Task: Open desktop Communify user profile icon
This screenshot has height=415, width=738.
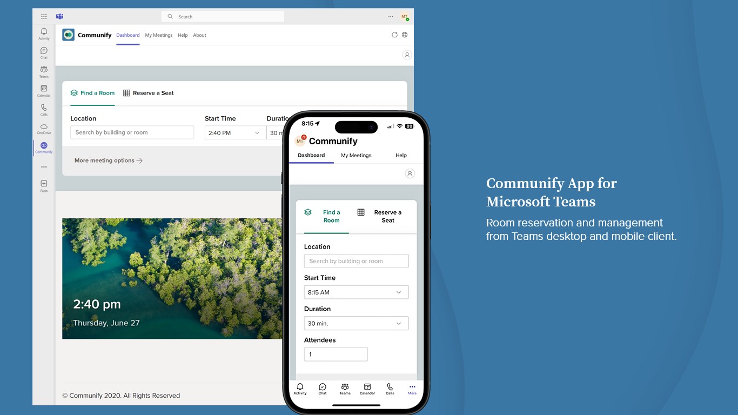Action: pyautogui.click(x=407, y=55)
